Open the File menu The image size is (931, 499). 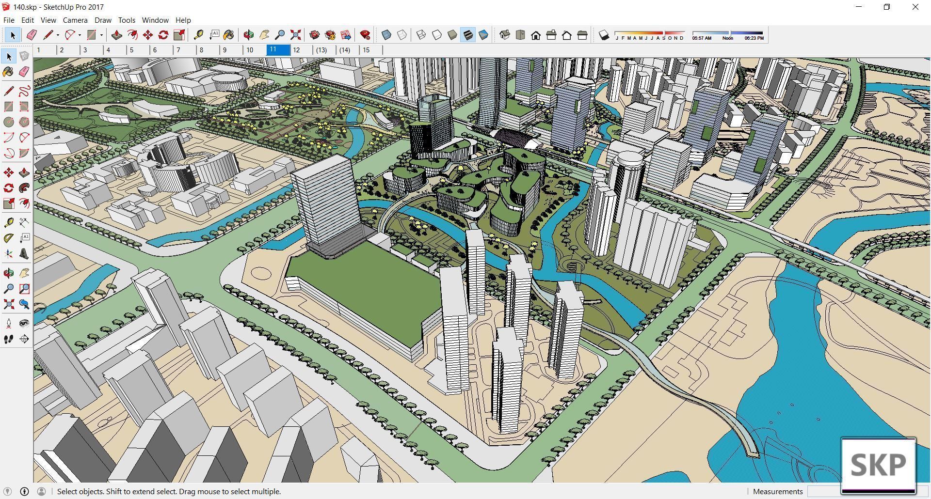click(9, 20)
